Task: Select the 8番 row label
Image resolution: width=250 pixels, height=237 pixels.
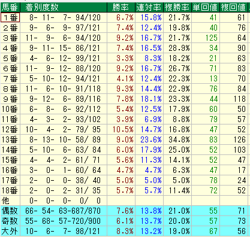Action: (x=10, y=89)
